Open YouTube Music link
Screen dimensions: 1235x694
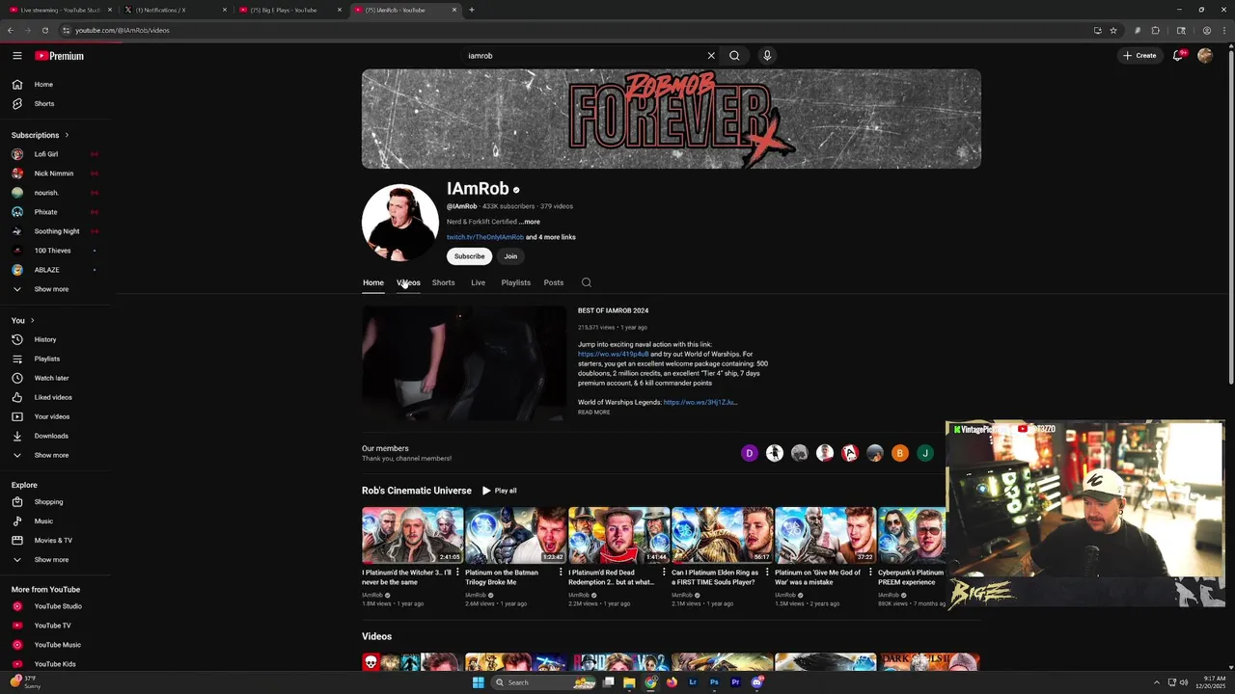click(x=56, y=645)
